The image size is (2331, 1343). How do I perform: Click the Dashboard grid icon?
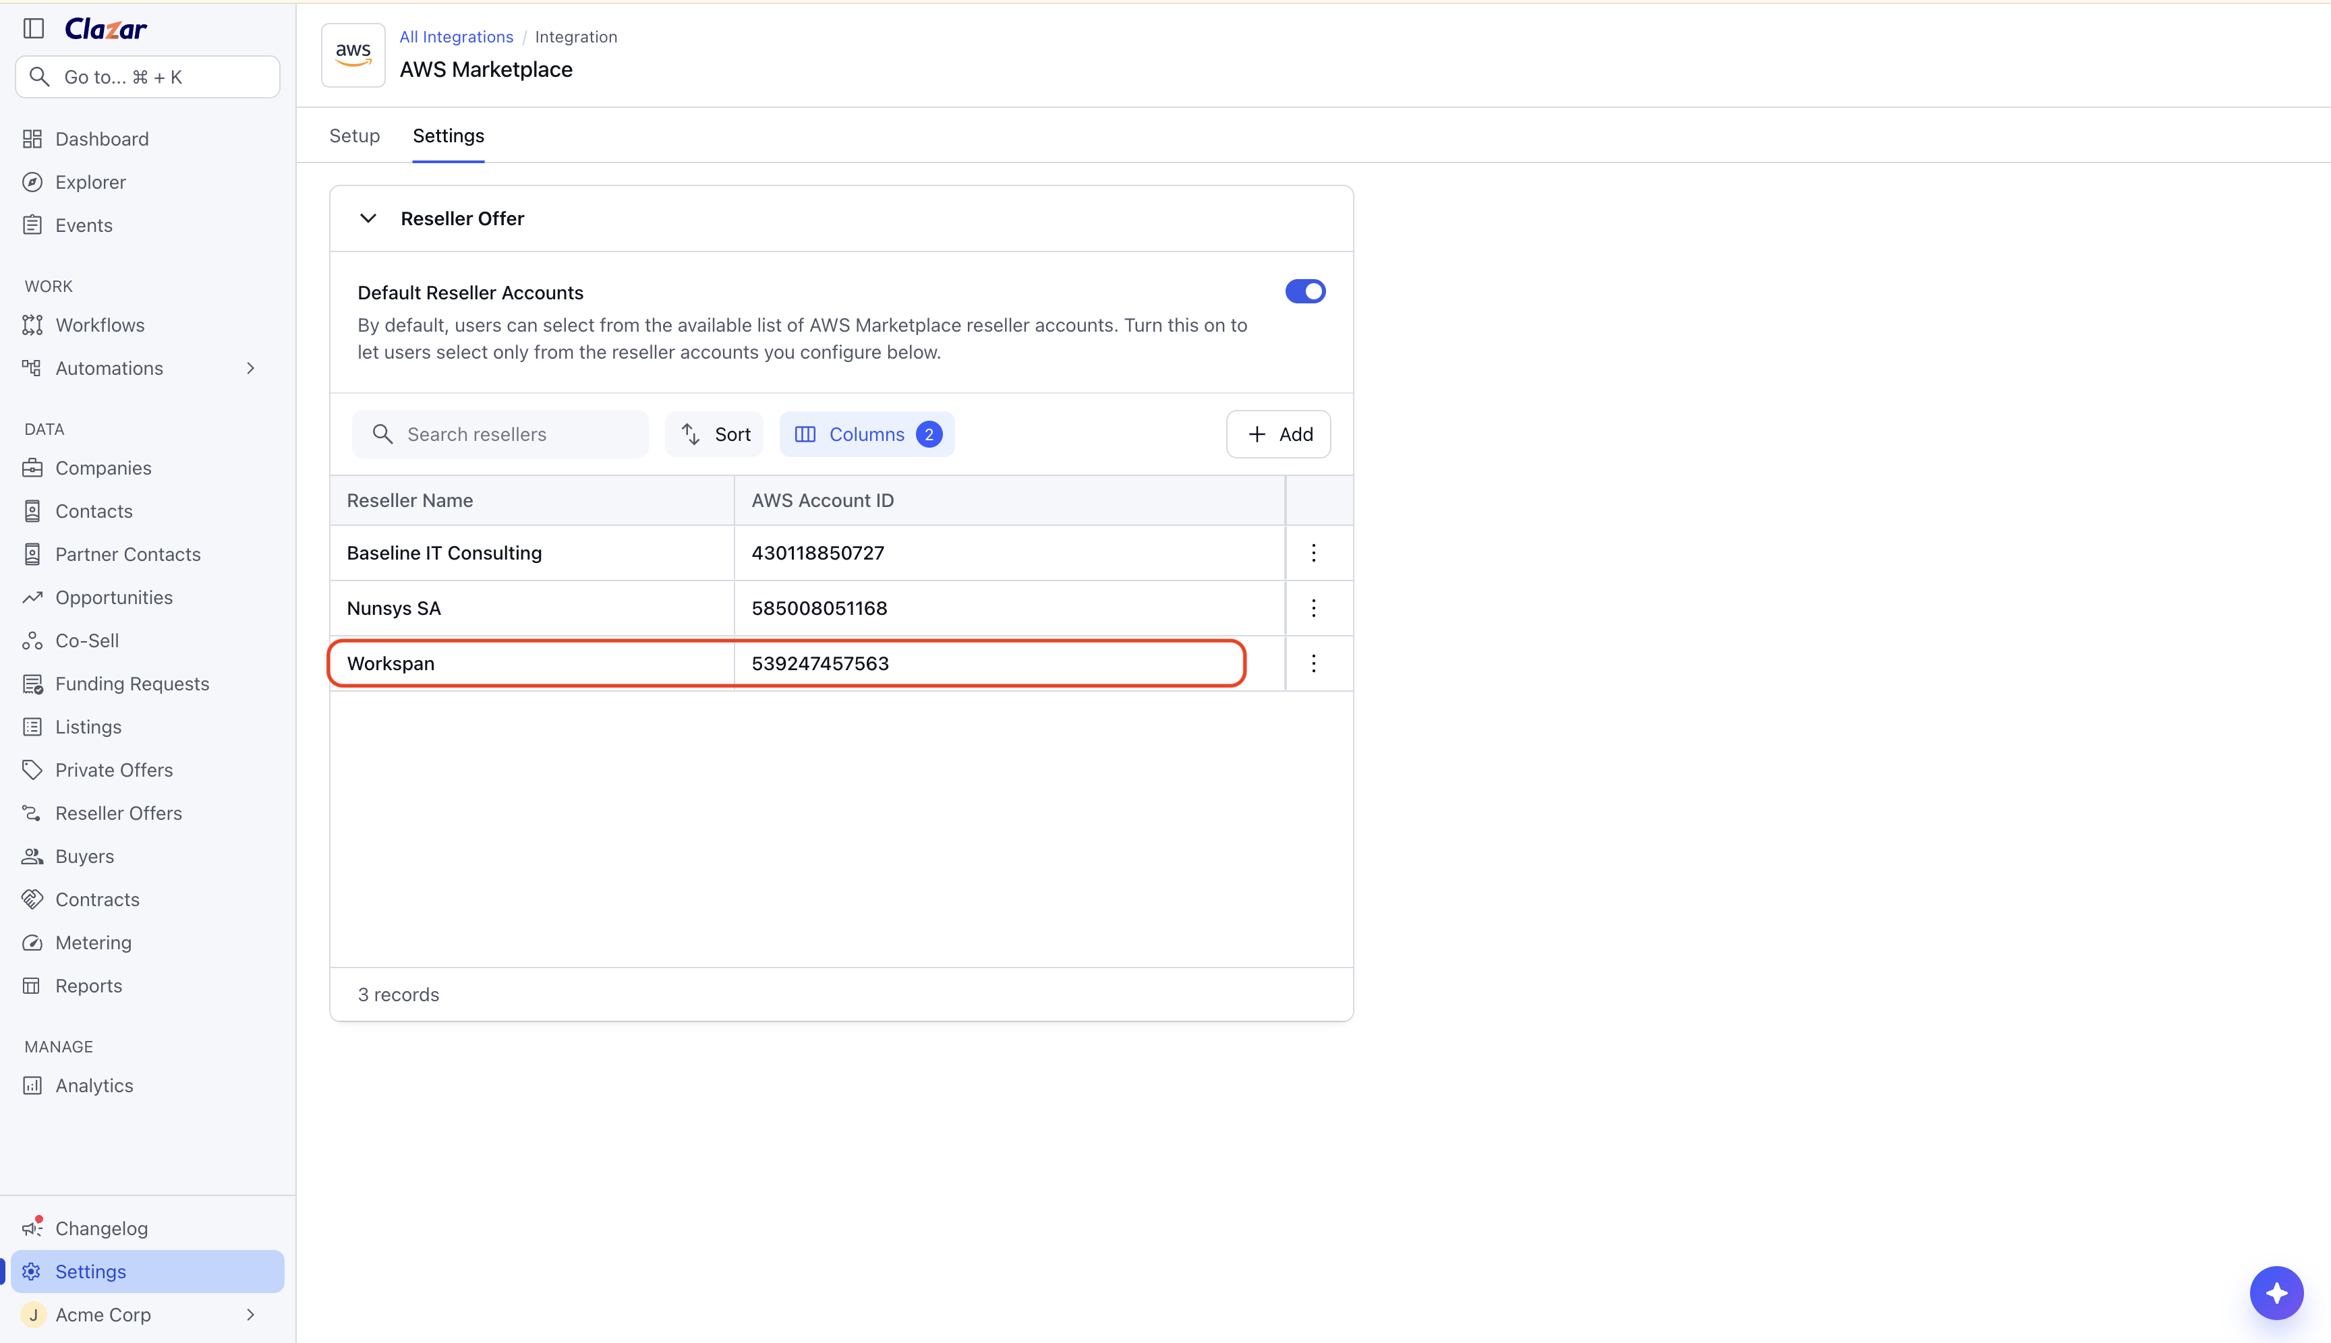coord(32,138)
